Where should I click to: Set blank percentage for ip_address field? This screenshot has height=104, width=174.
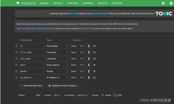point(81,78)
